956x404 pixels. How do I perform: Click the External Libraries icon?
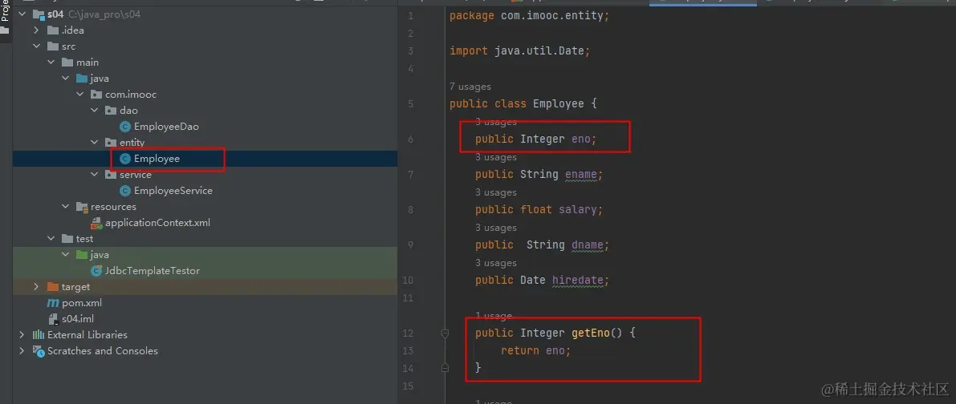click(x=39, y=334)
